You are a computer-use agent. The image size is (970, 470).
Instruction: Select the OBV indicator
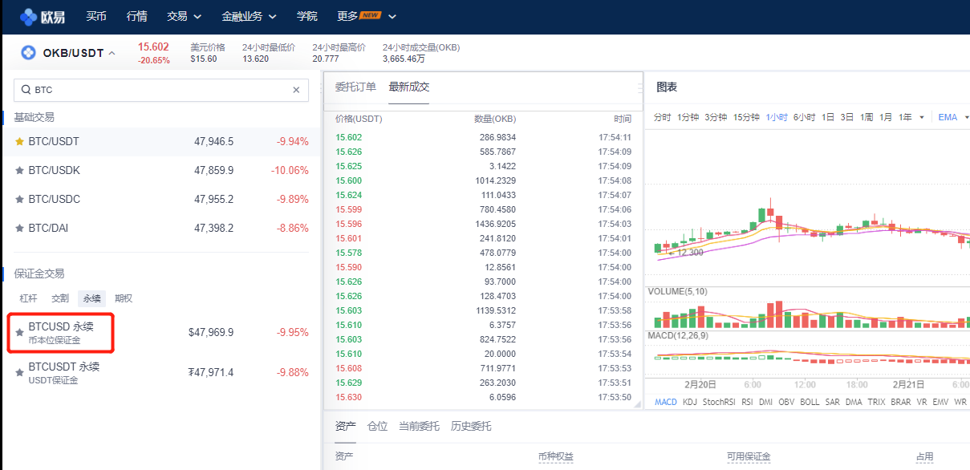tap(787, 402)
